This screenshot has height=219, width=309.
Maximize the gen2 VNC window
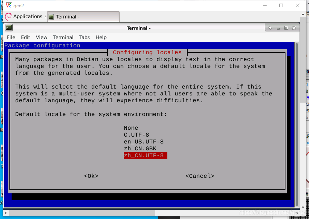tap(281, 5)
